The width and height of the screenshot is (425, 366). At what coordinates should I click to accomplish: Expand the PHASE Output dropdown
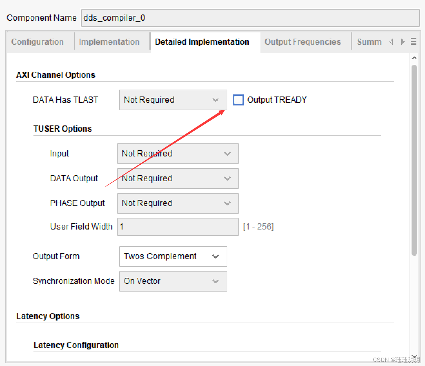tap(178, 203)
